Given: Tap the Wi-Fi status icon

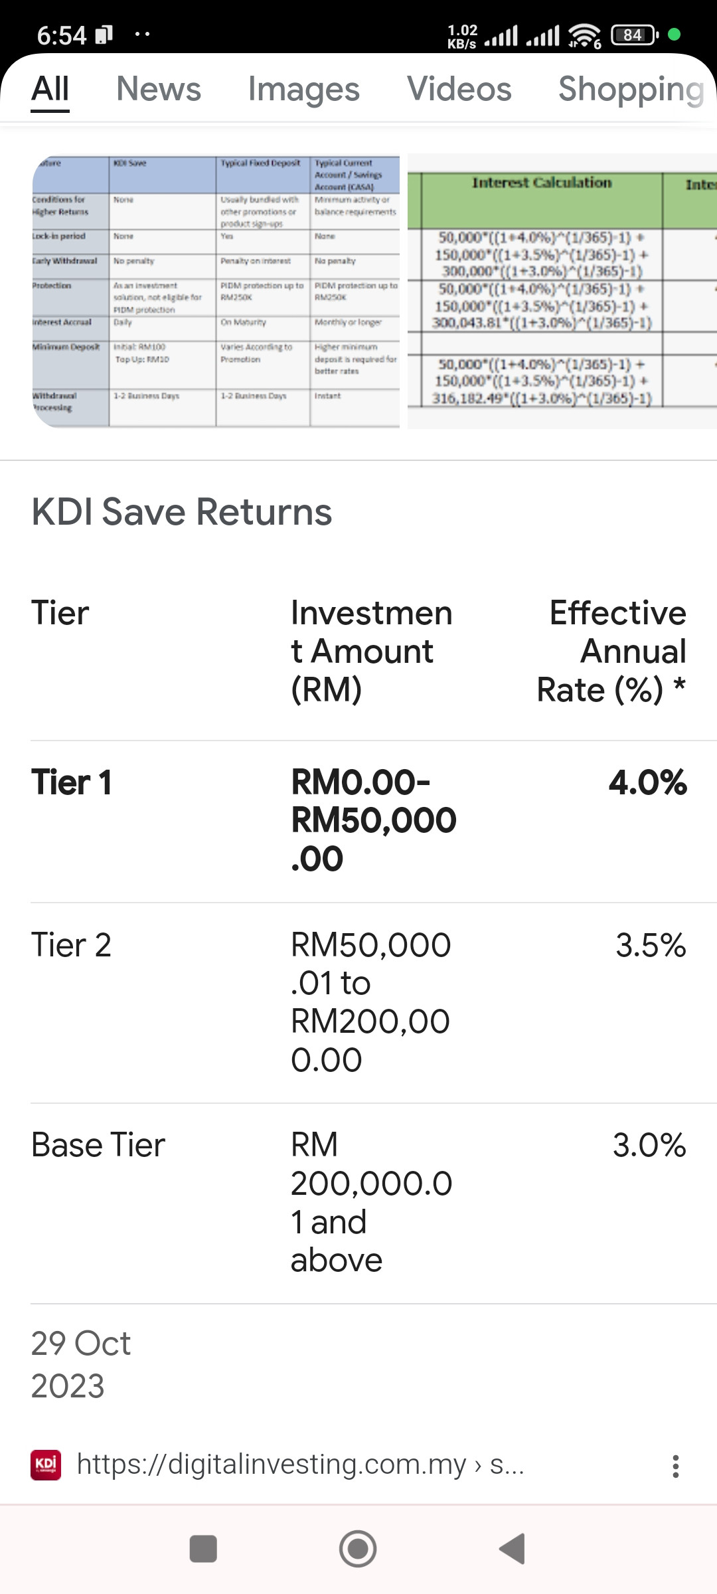Looking at the screenshot, I should 584,35.
